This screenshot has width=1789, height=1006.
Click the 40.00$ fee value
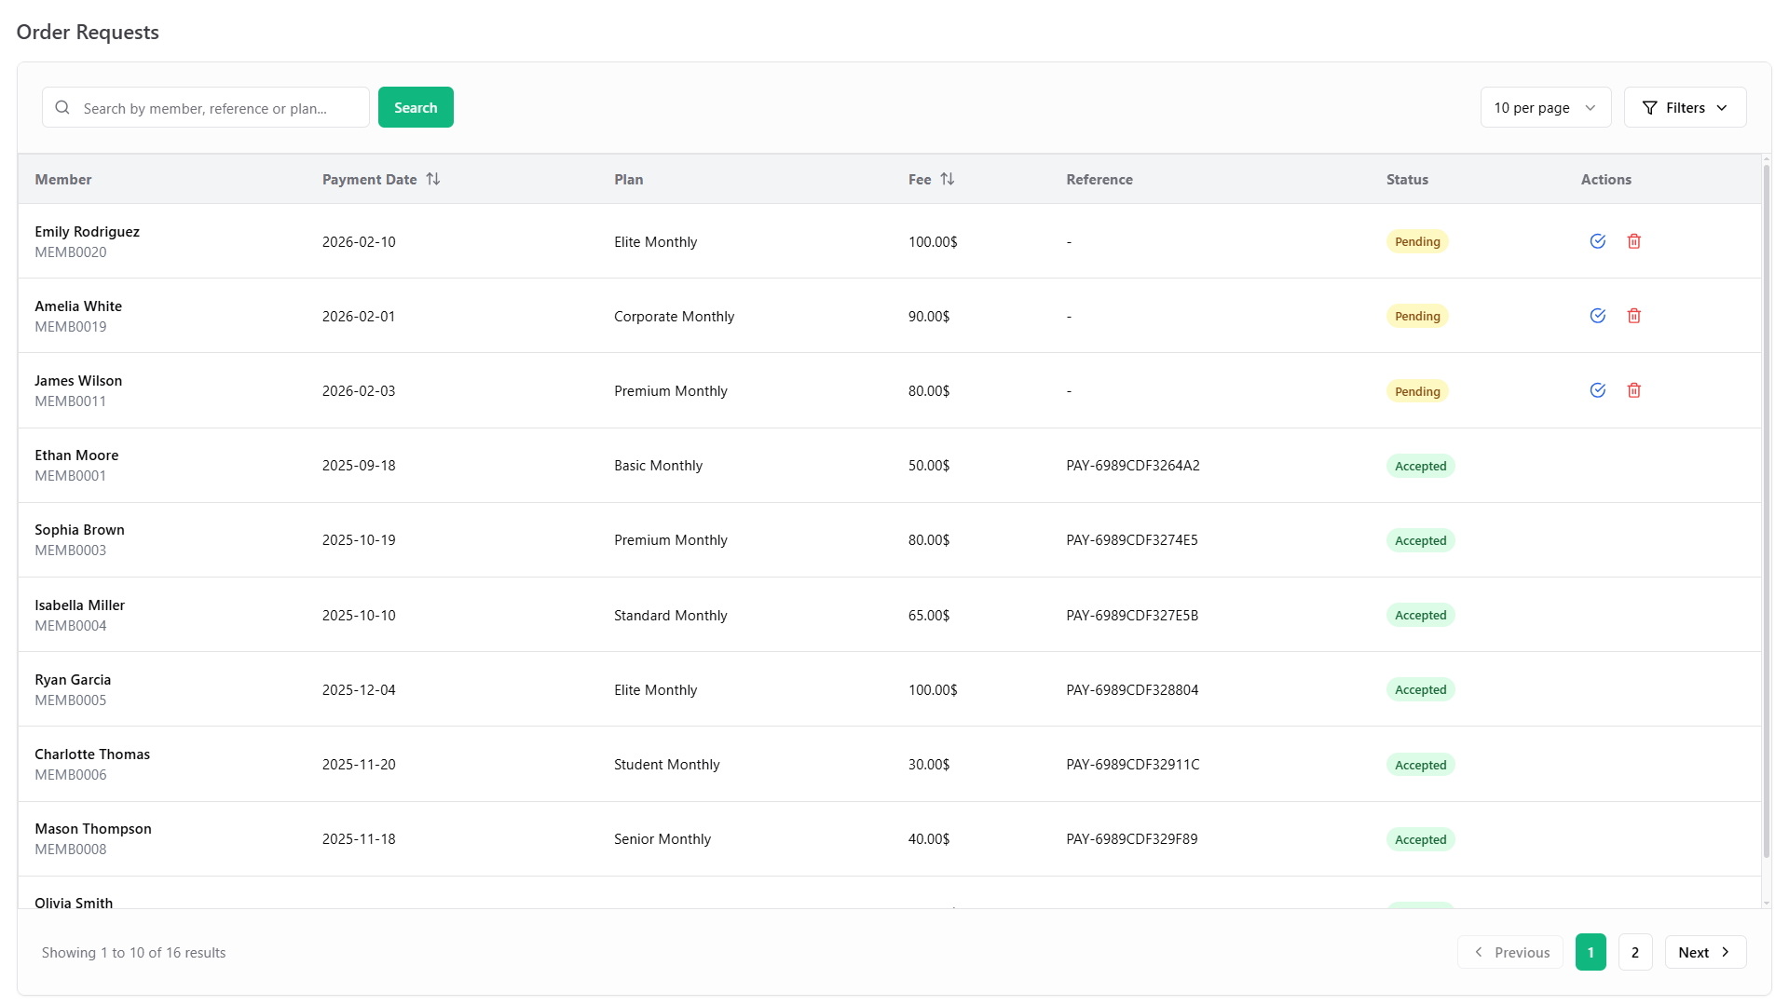[x=929, y=839]
